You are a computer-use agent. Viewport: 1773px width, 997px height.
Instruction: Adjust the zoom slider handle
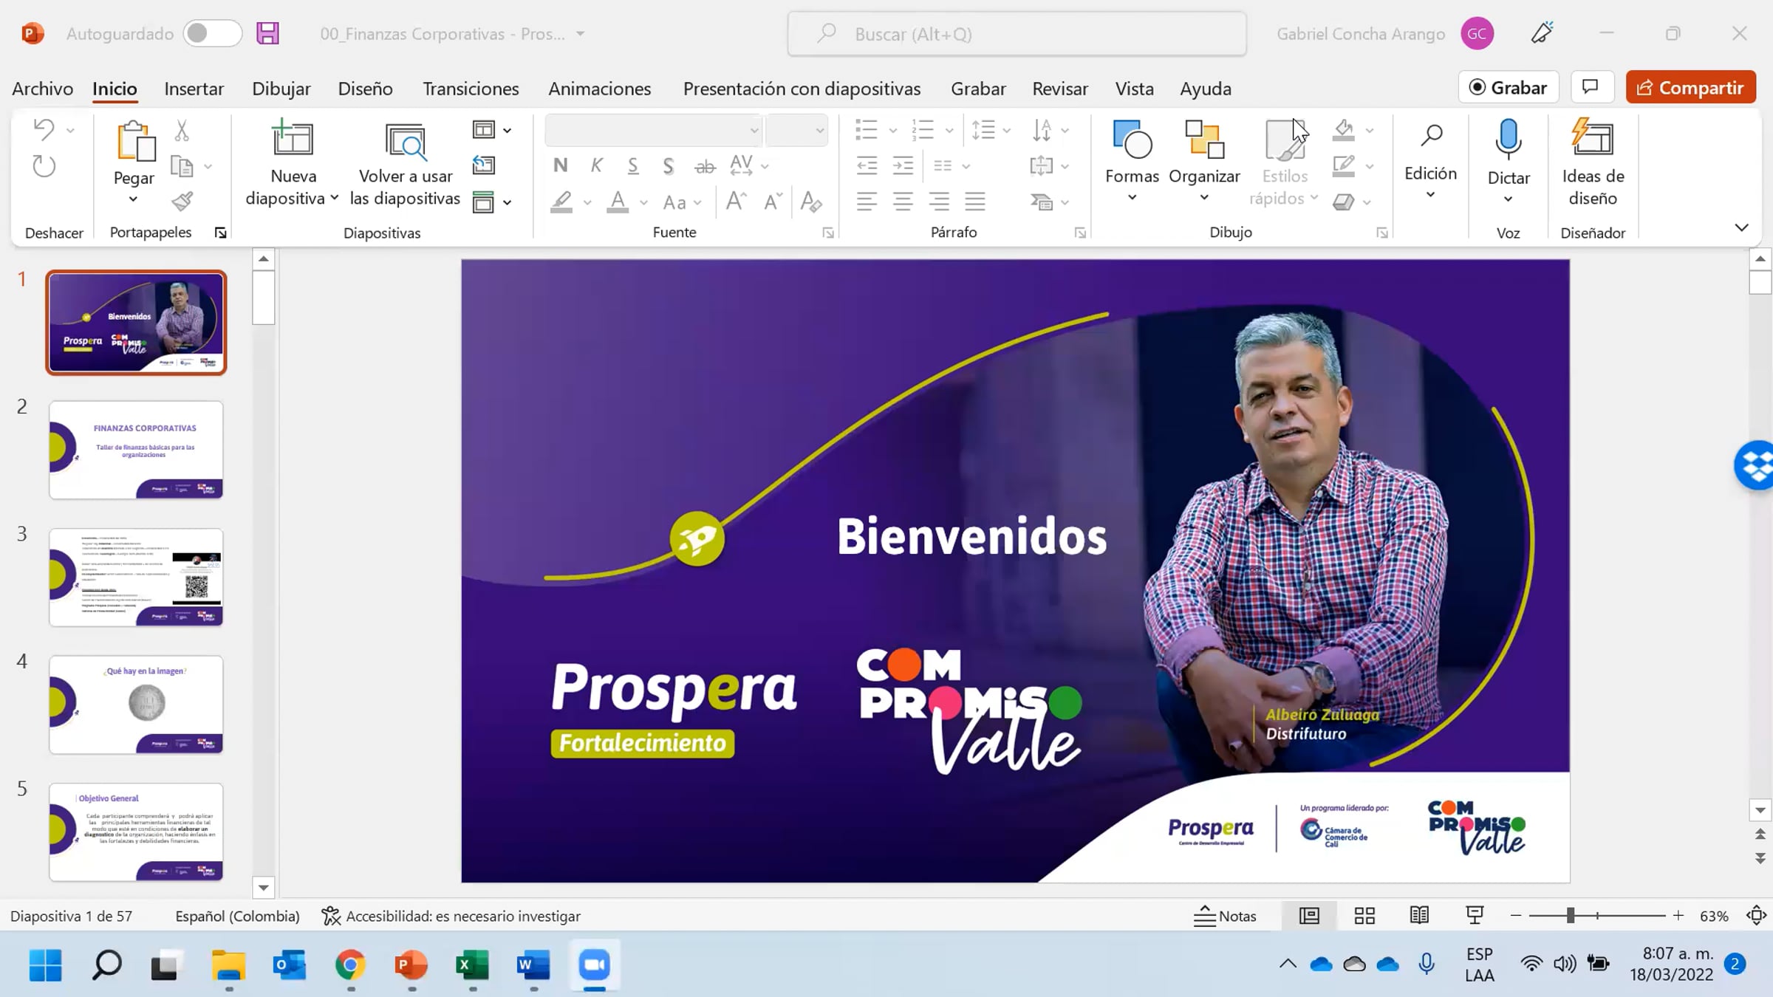[1571, 916]
